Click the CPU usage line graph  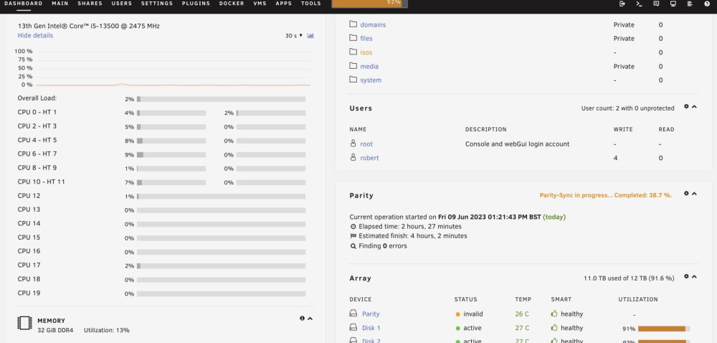173,68
